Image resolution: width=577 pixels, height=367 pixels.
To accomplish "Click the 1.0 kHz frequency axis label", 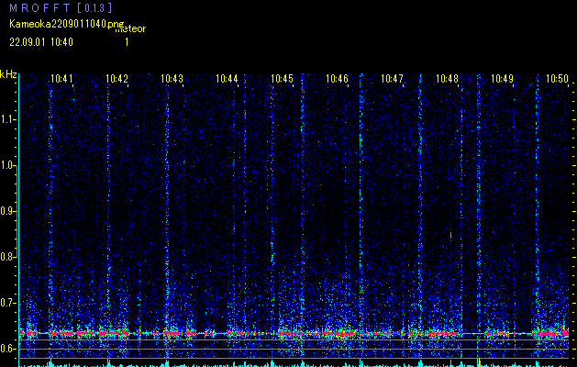I will pyautogui.click(x=8, y=166).
